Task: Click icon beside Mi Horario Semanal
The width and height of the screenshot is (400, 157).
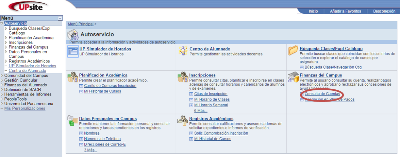Action: pos(191,105)
